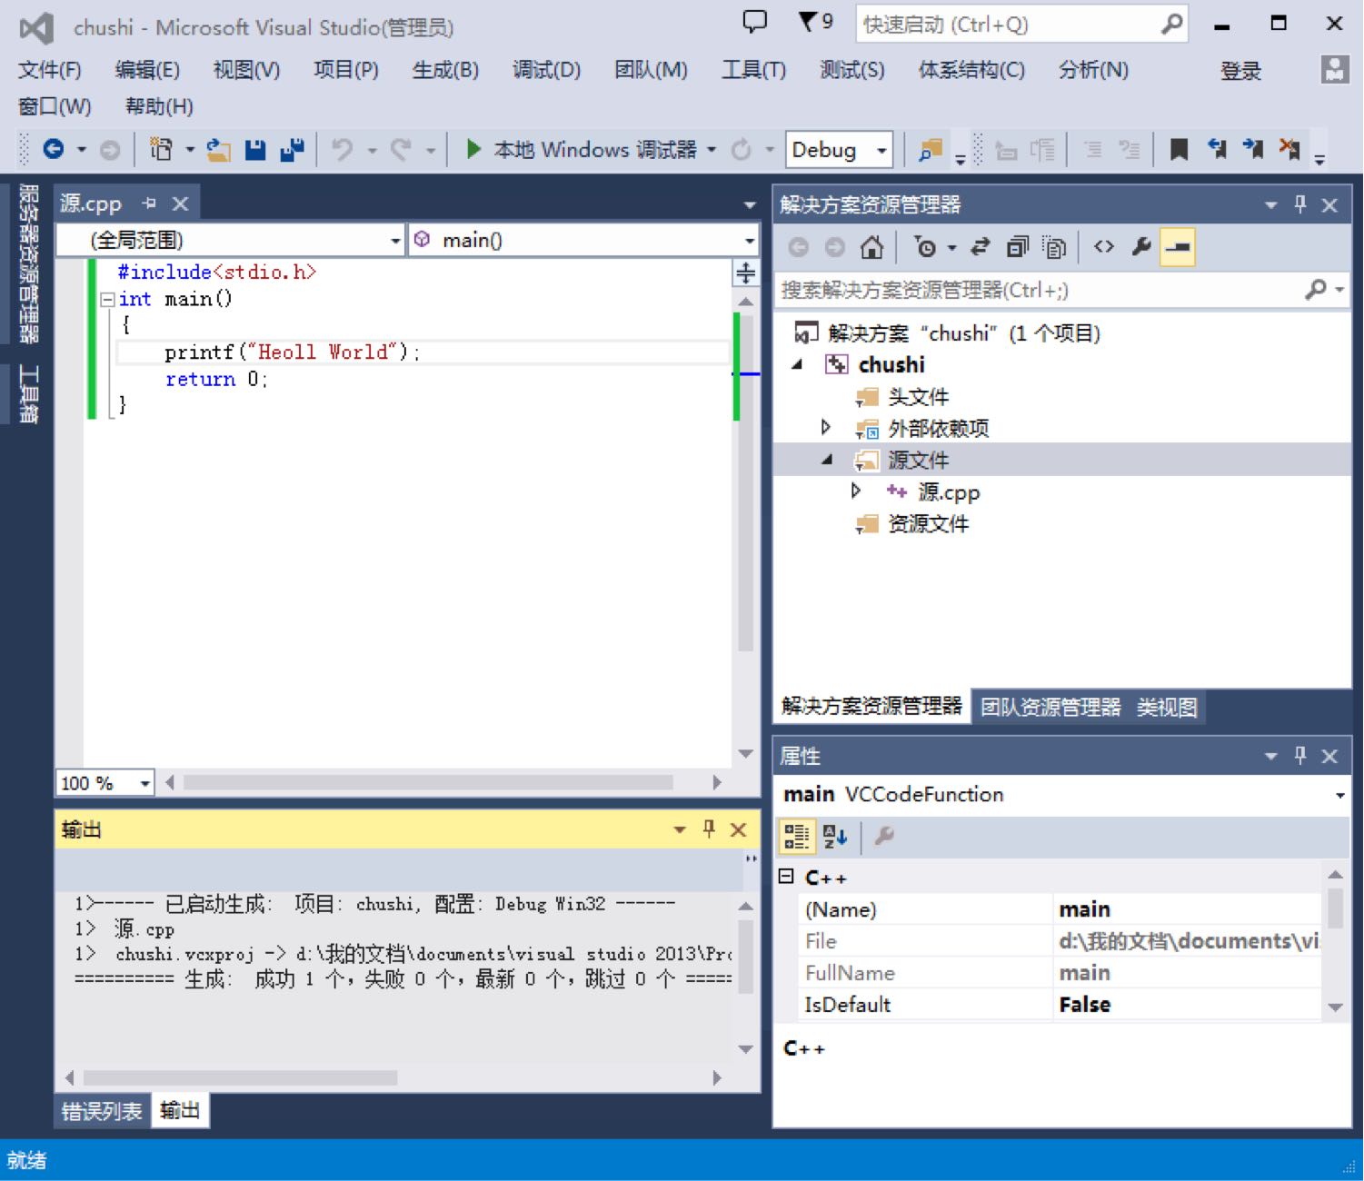
Task: Collapse the main() function outline box
Action: pos(107,299)
